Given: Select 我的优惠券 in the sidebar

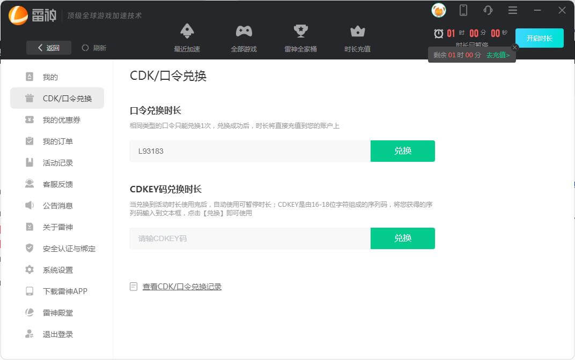Looking at the screenshot, I should 61,120.
